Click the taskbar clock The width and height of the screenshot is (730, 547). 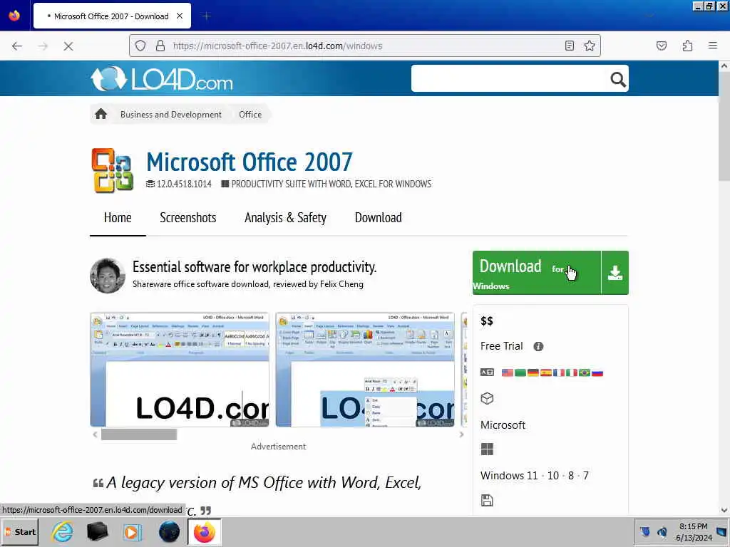pos(693,532)
